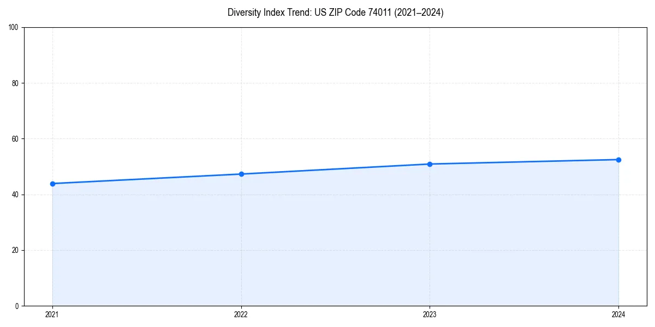This screenshot has height=327, width=655.
Task: Click the highest point on the trend line
Action: [618, 159]
